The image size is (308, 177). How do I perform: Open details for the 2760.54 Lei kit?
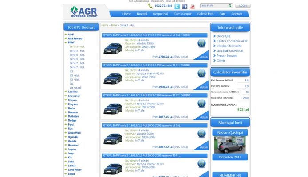203,57
